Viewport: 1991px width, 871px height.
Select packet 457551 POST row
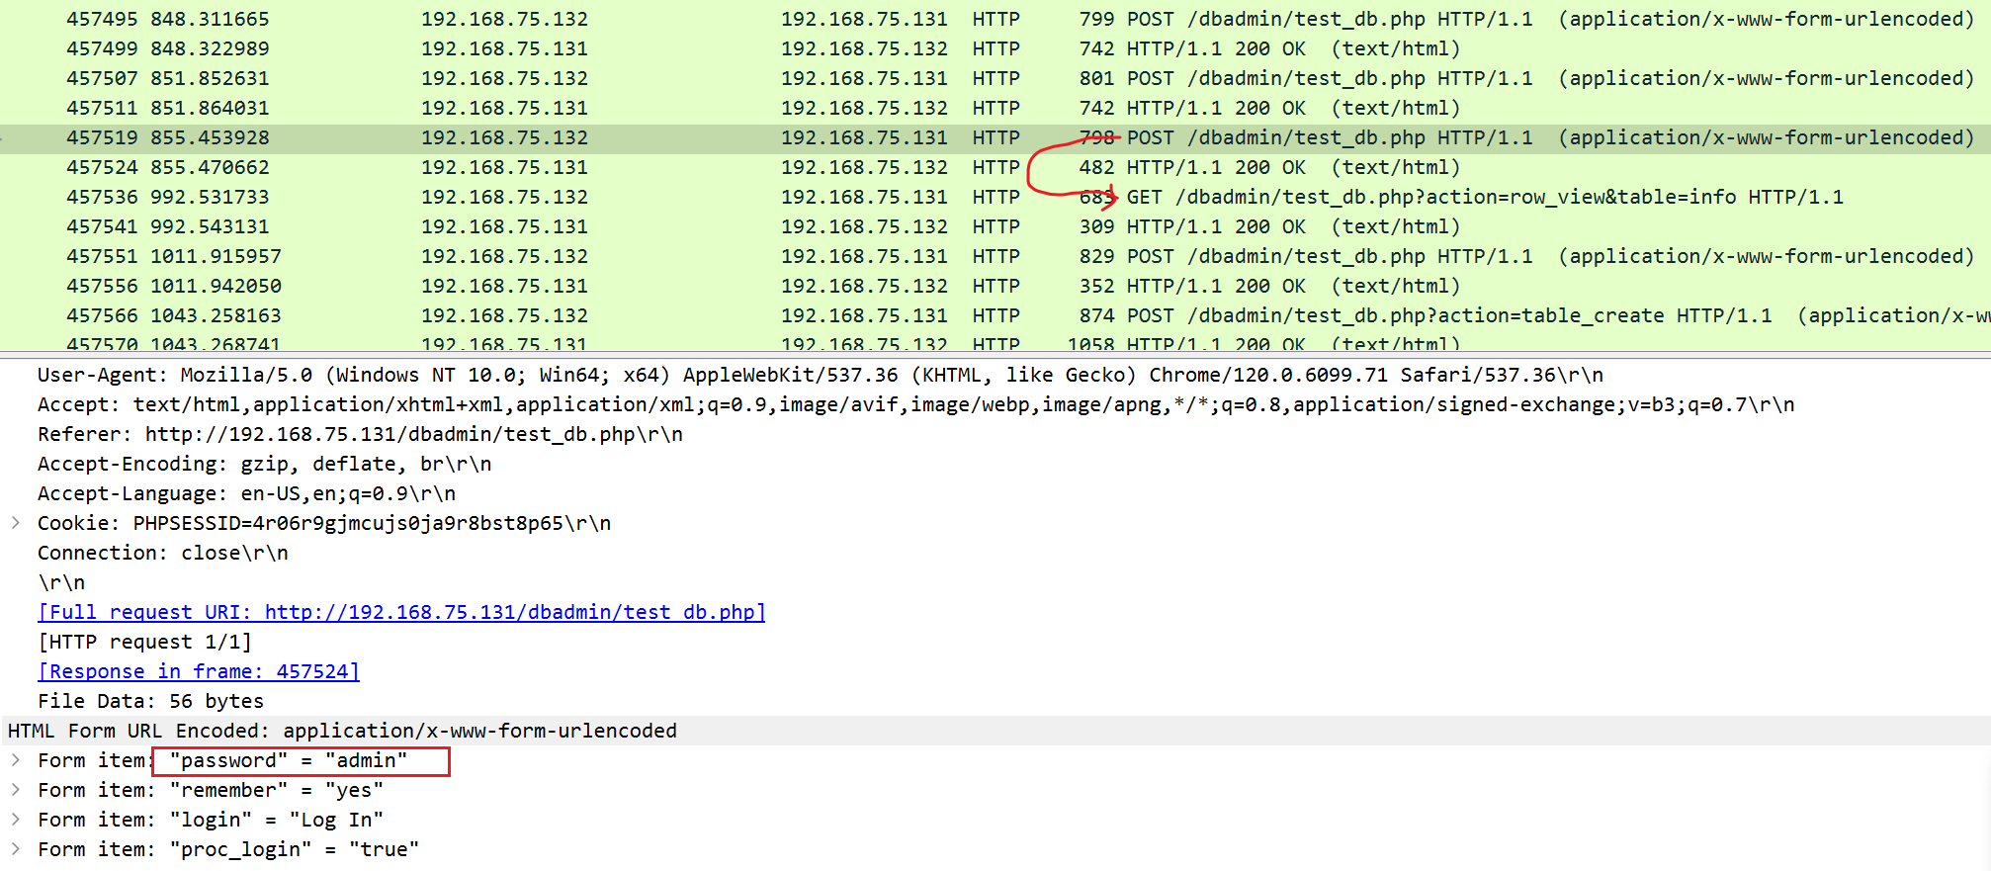[x=995, y=256]
